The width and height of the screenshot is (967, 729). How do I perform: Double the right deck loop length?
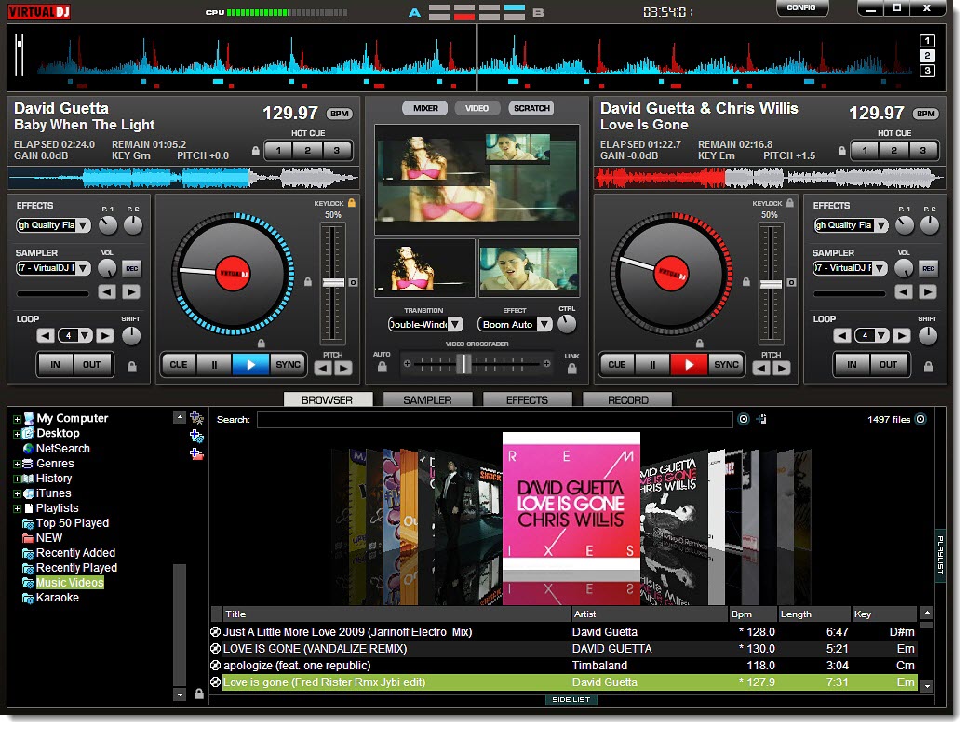coord(902,336)
